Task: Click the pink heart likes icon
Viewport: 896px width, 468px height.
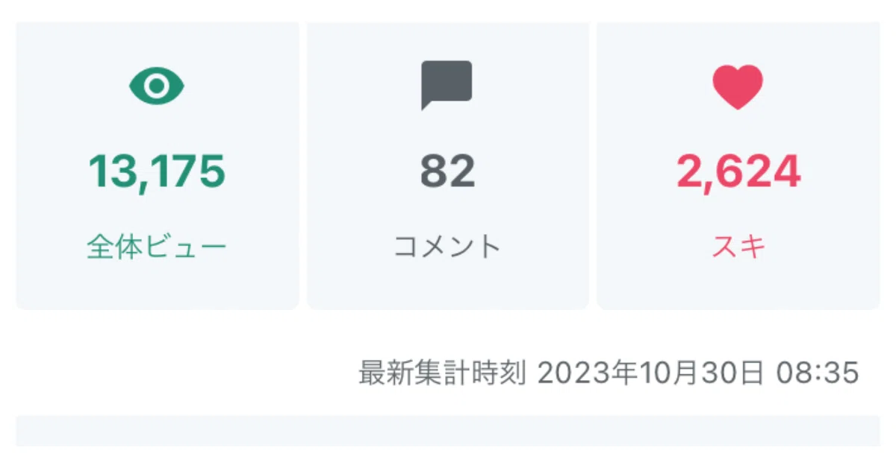Action: pyautogui.click(x=738, y=86)
